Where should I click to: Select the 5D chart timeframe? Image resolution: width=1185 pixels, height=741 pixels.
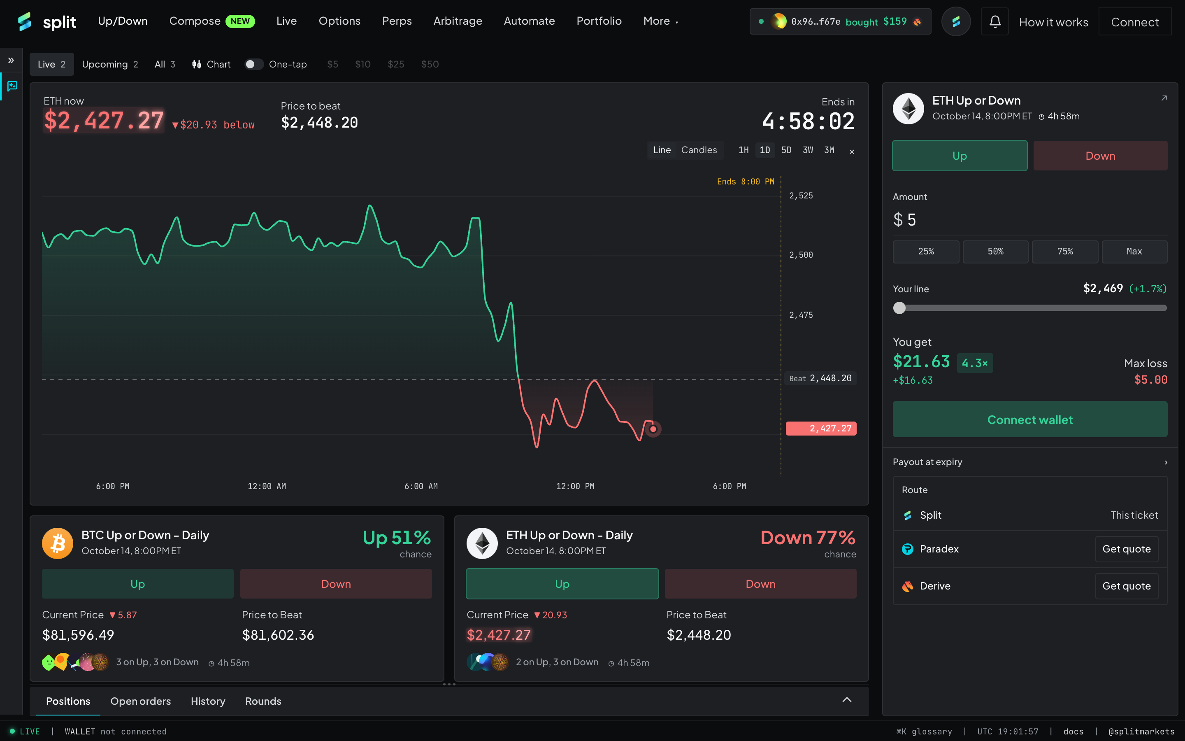(x=786, y=150)
